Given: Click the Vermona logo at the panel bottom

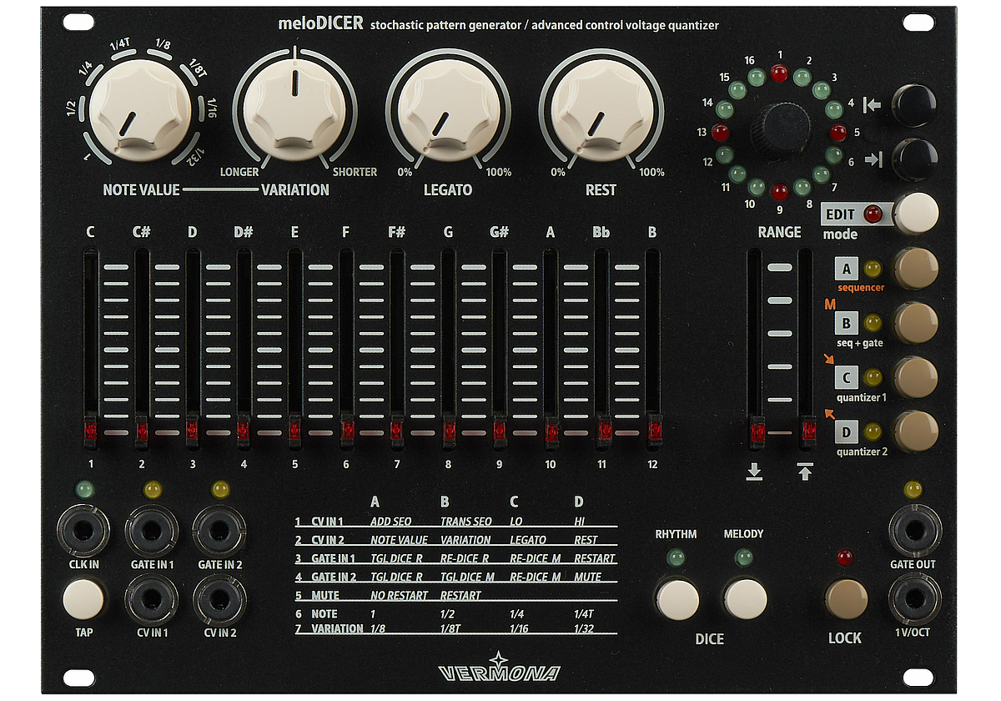Looking at the screenshot, I should [500, 668].
